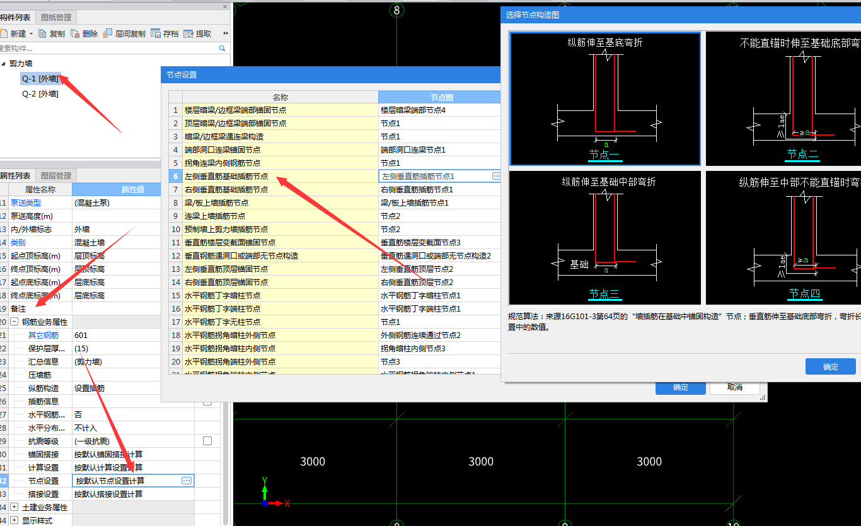Screen dimensions: 861x526
Task: Click the 复制 (Copy) toolbar icon
Action: click(x=43, y=33)
